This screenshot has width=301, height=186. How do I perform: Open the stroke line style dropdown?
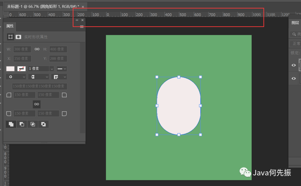point(62,69)
